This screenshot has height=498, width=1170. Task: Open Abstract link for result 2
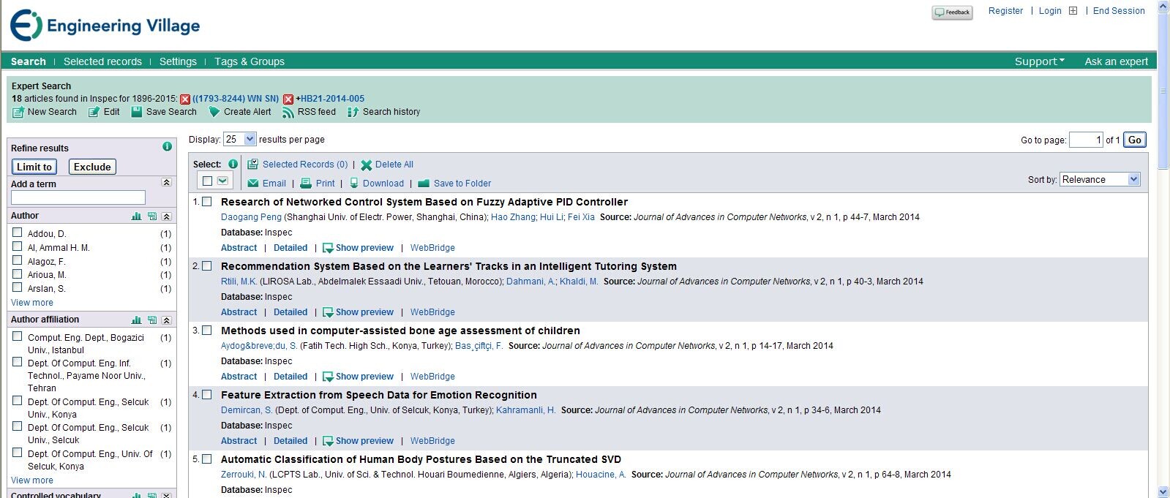239,312
